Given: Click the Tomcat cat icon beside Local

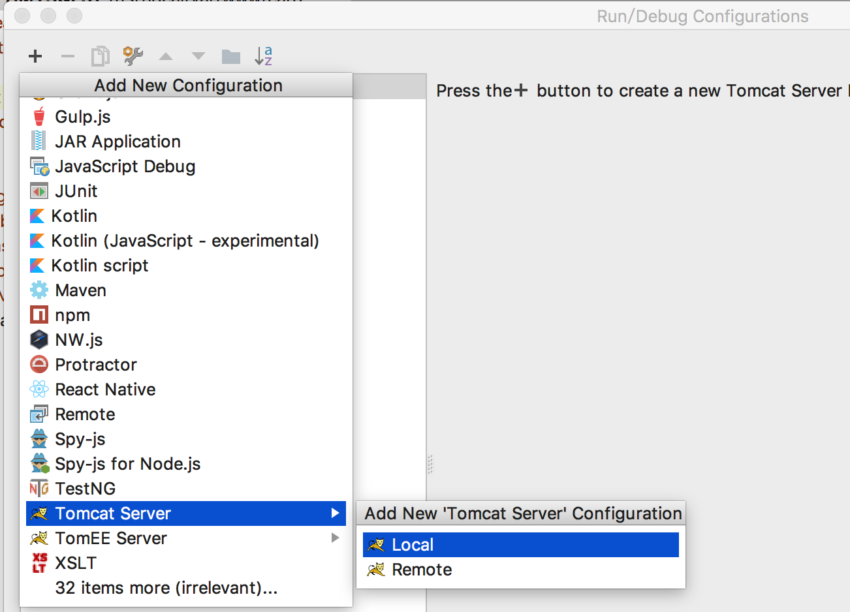Looking at the screenshot, I should coord(376,545).
